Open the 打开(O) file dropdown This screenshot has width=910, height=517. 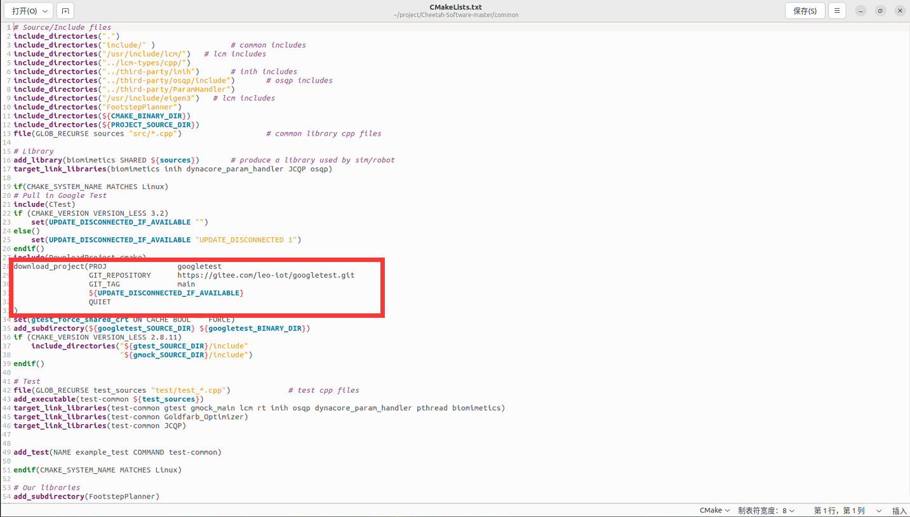coord(29,11)
